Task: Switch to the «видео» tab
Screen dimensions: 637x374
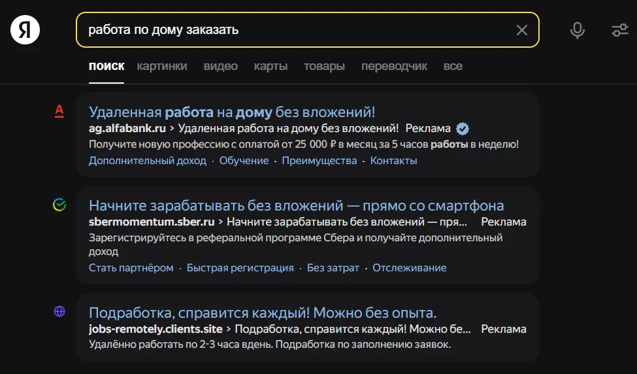Action: click(221, 66)
